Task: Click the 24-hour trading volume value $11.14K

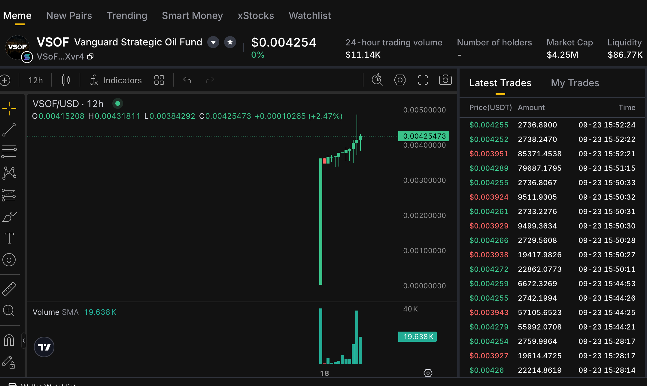Action: tap(363, 55)
